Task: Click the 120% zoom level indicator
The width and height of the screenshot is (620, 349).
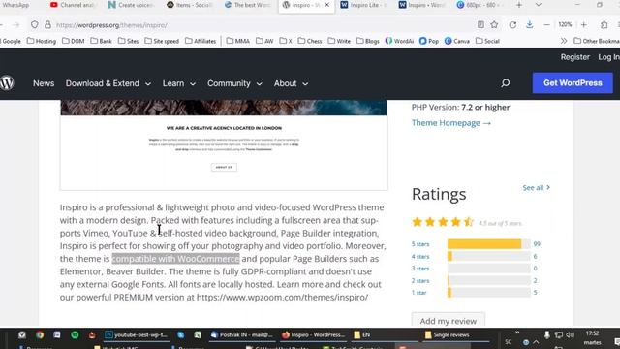Action: (565, 24)
